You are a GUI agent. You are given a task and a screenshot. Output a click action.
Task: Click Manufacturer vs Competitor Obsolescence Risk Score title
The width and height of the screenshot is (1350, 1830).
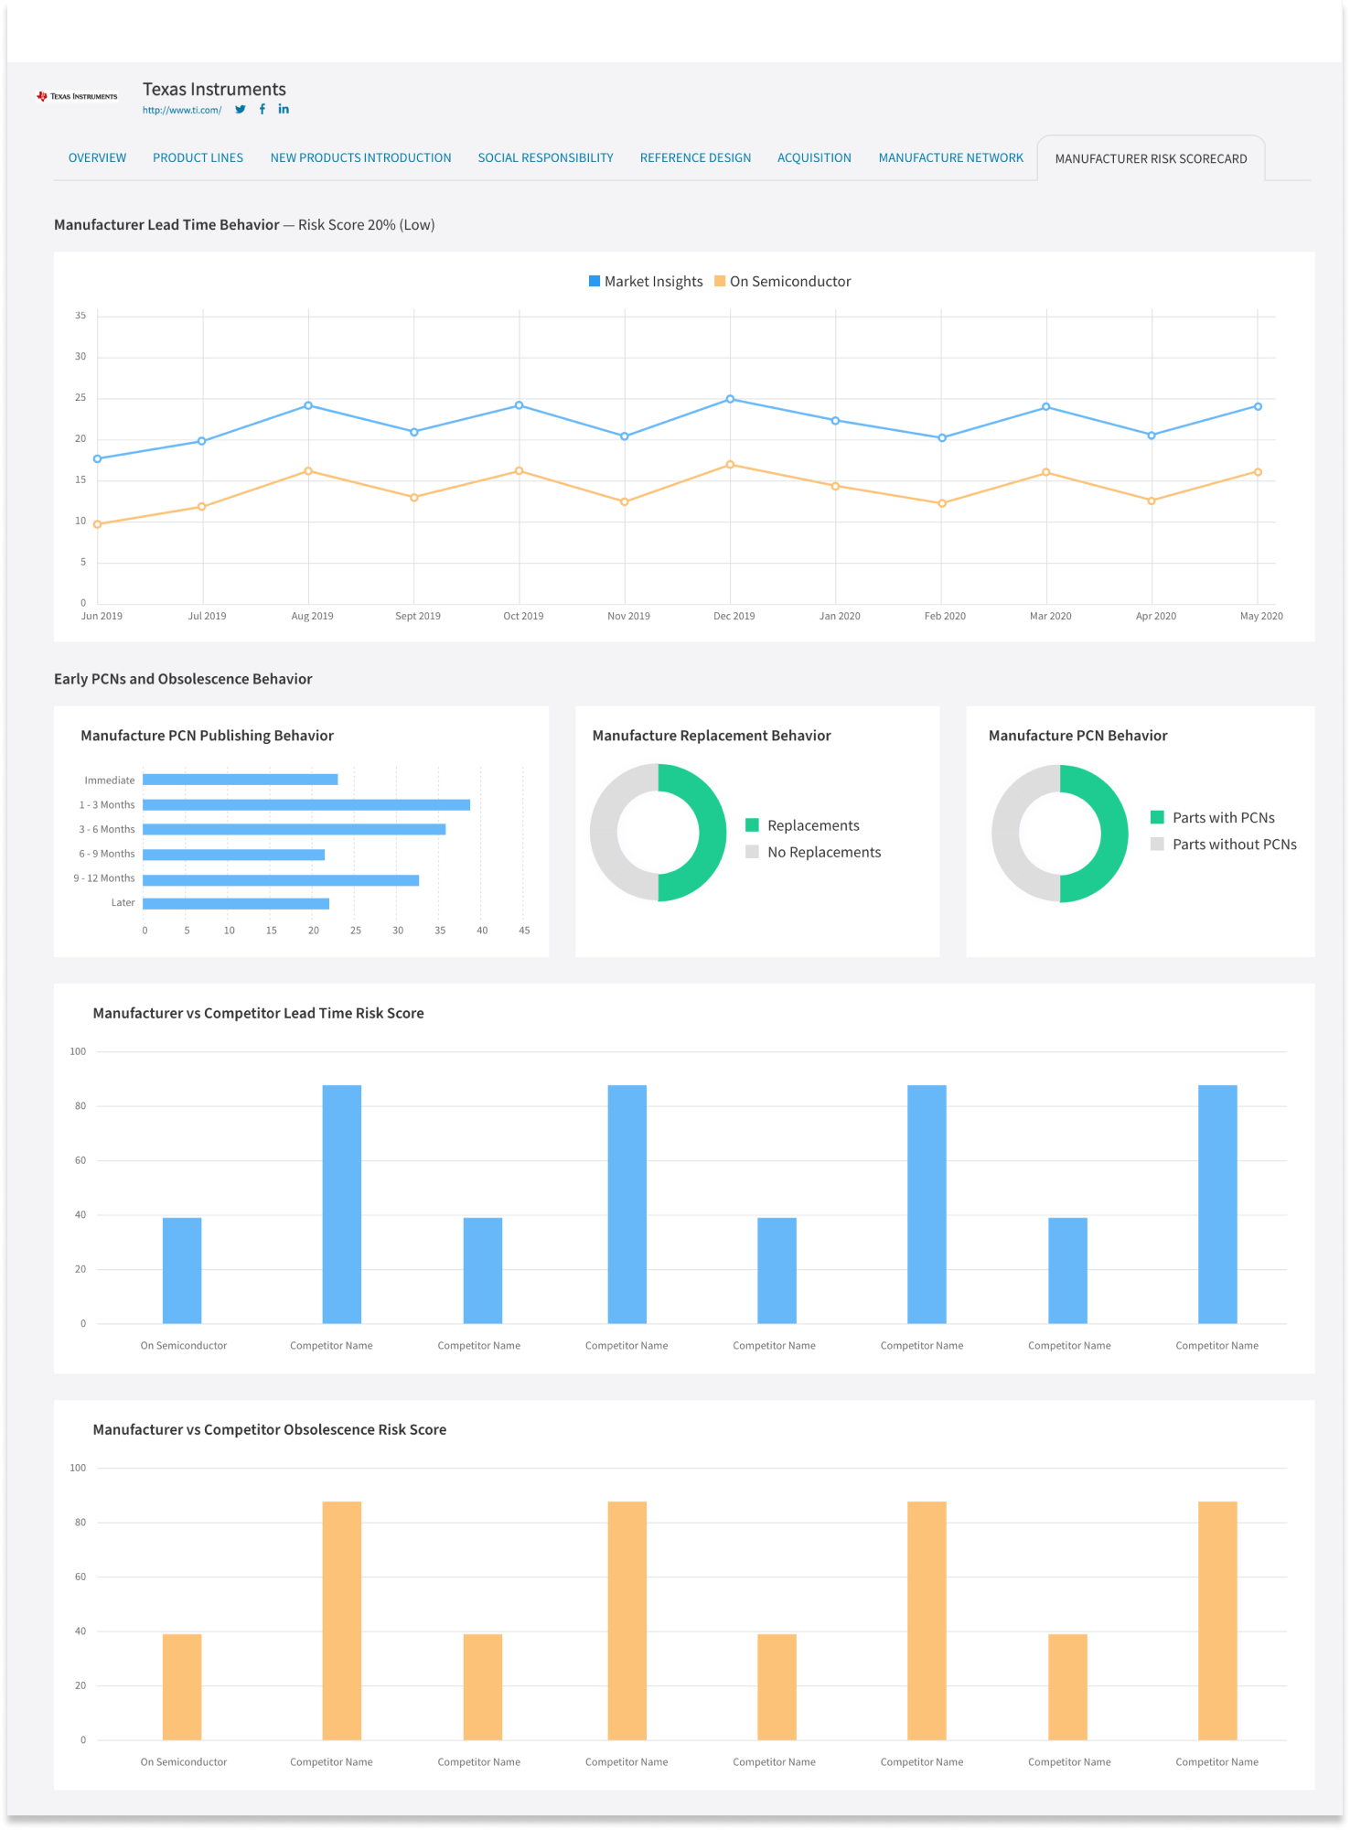[270, 1429]
